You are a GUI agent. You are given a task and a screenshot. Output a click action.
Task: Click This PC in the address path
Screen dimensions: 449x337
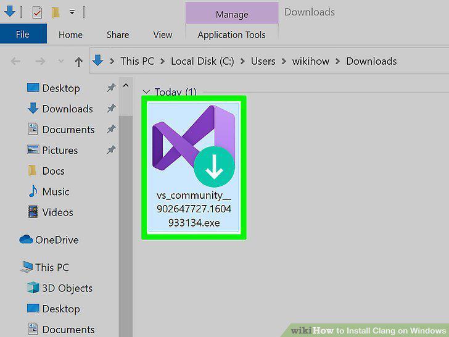[x=137, y=61]
